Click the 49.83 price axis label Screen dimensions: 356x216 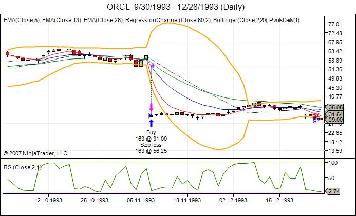(x=335, y=78)
